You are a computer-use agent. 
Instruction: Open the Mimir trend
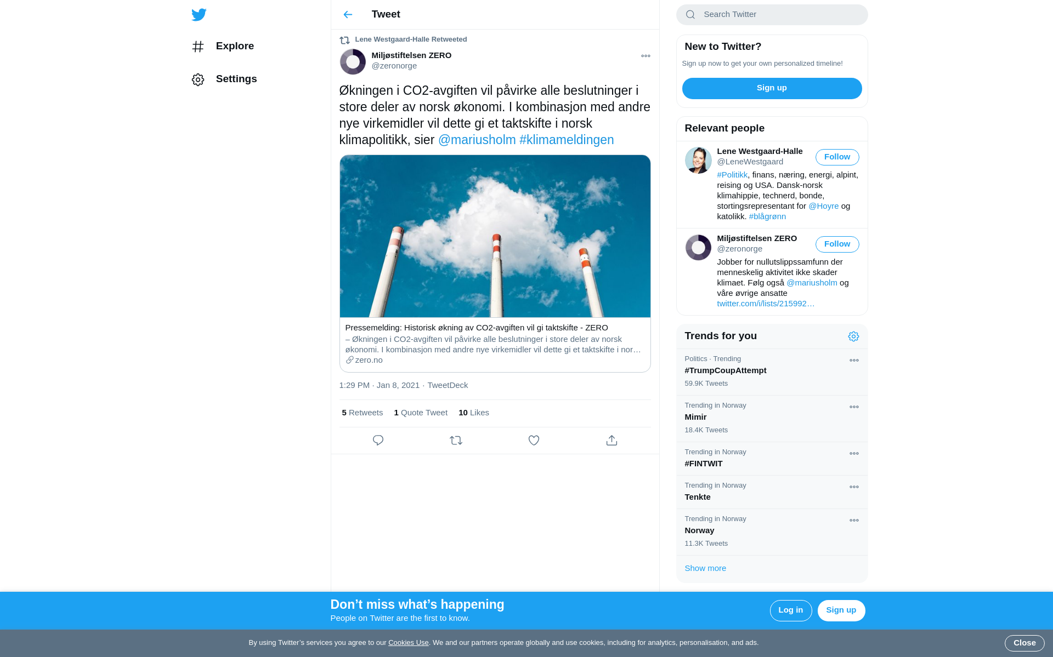(x=695, y=417)
